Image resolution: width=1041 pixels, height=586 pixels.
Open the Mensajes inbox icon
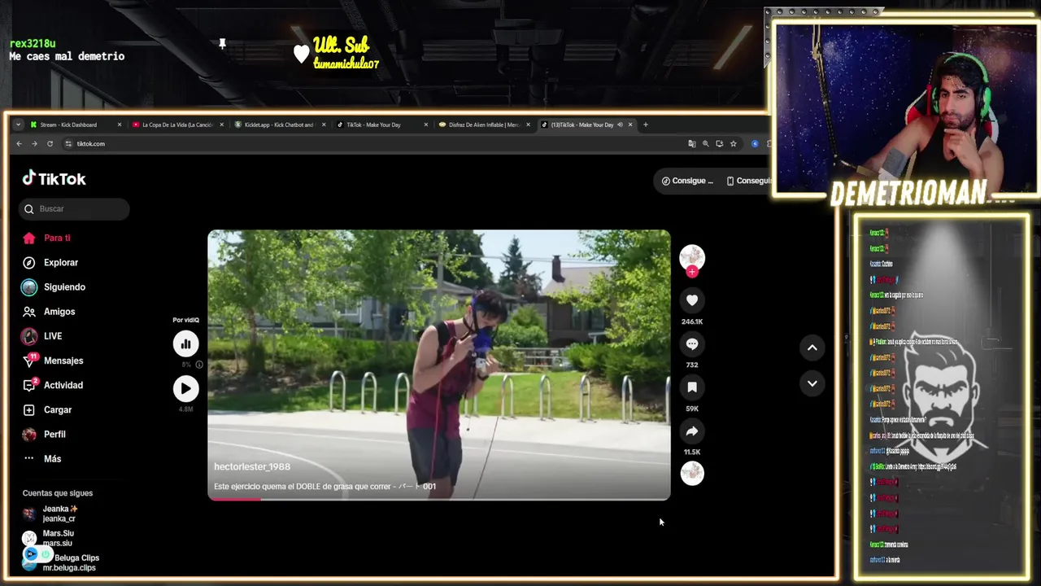tap(29, 361)
